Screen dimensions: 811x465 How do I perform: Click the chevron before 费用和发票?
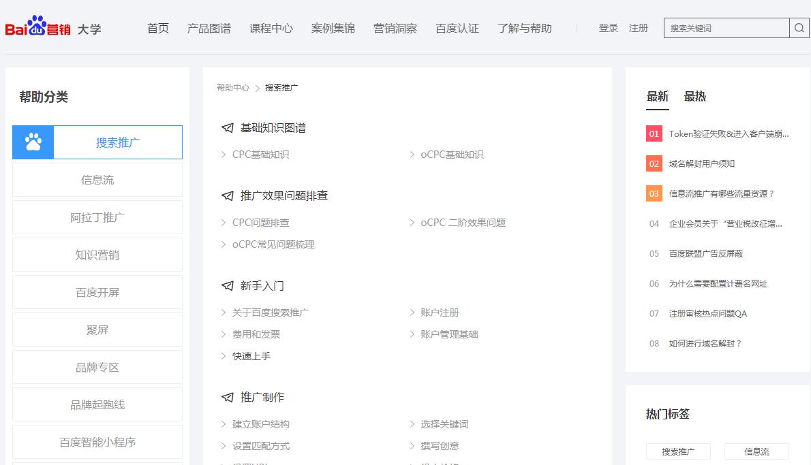(x=224, y=334)
